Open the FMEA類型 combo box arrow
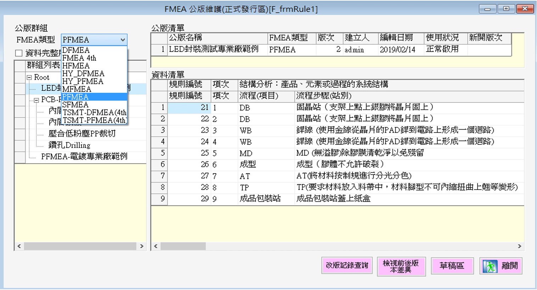The height and width of the screenshot is (290, 537). pyautogui.click(x=123, y=40)
